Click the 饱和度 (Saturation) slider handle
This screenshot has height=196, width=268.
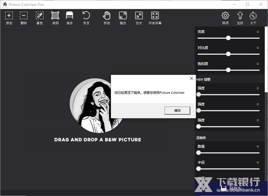click(x=228, y=70)
